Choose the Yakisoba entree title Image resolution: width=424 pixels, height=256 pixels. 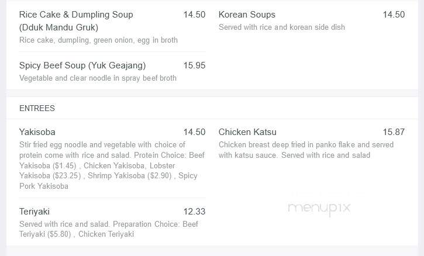coord(37,132)
